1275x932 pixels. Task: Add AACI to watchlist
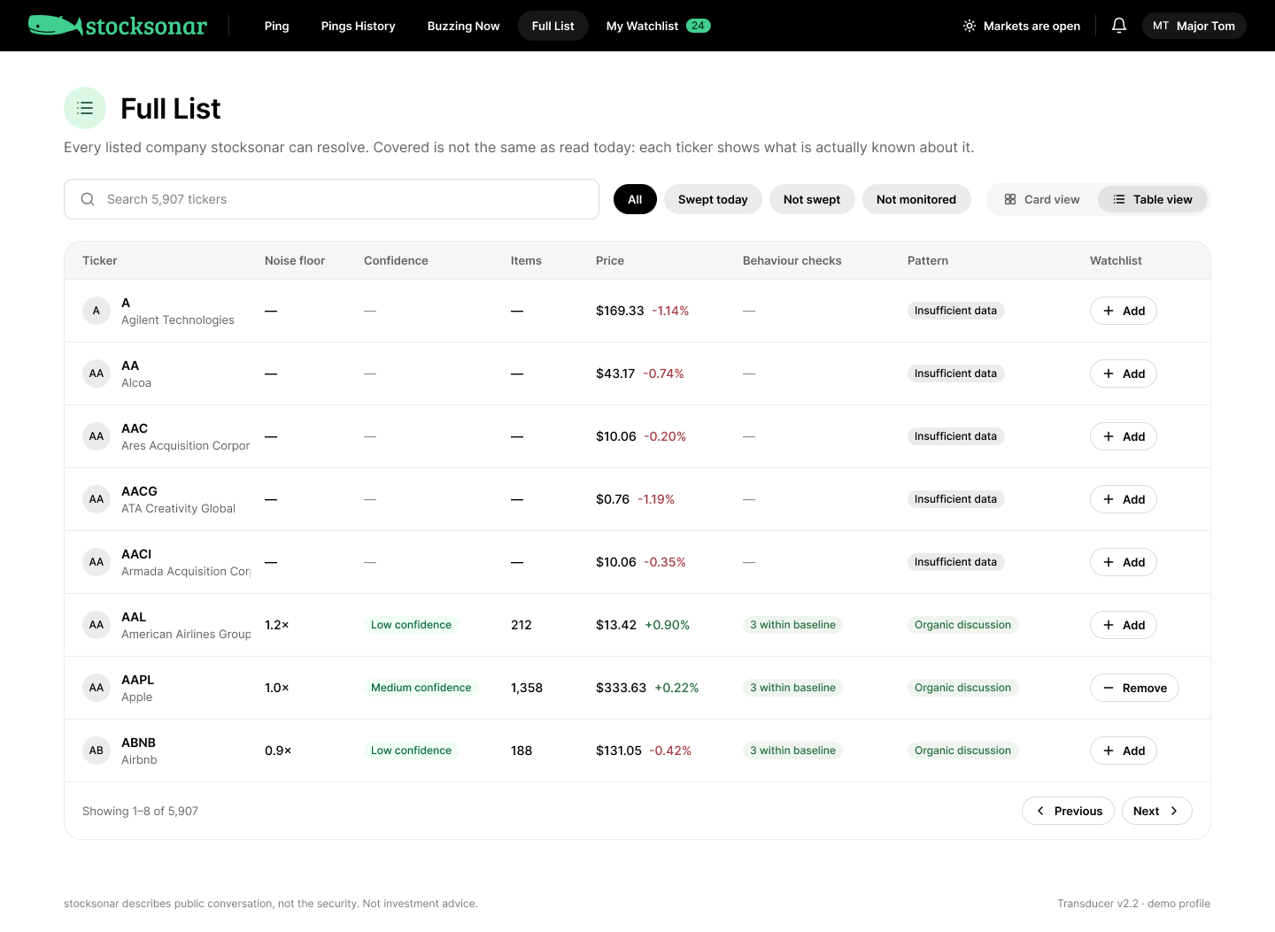click(x=1124, y=562)
